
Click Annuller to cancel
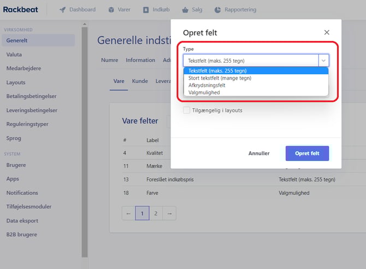[259, 153]
